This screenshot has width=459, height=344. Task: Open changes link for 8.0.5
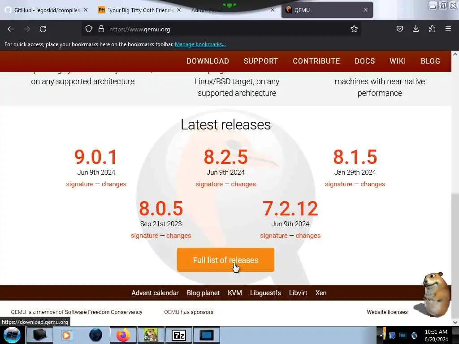(x=178, y=236)
